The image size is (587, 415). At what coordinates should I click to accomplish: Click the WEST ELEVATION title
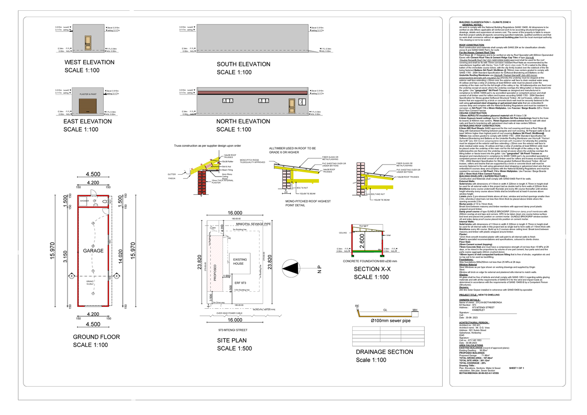click(90, 63)
